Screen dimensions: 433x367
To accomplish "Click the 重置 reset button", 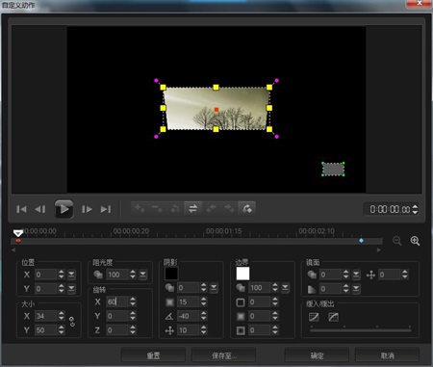I will point(153,355).
